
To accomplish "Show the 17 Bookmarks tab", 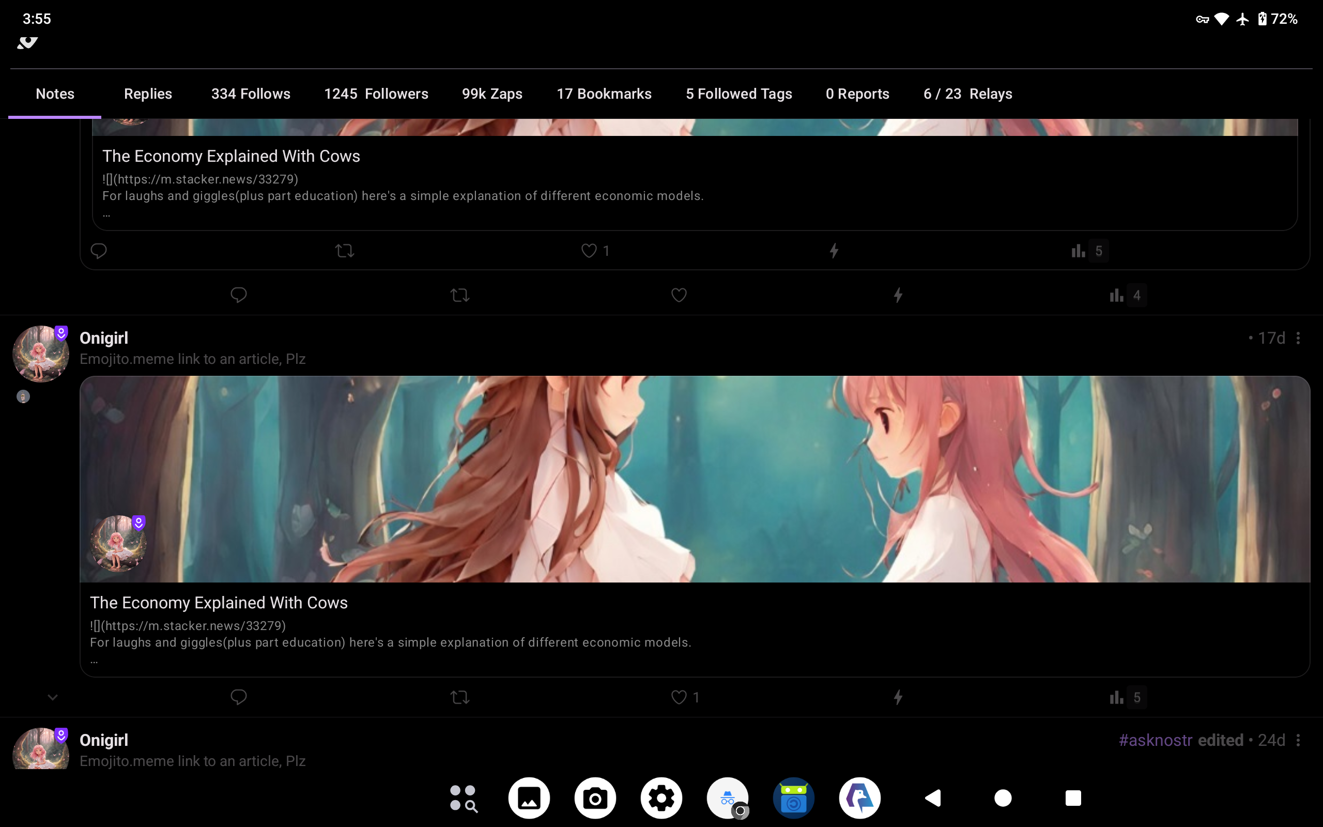I will click(604, 94).
